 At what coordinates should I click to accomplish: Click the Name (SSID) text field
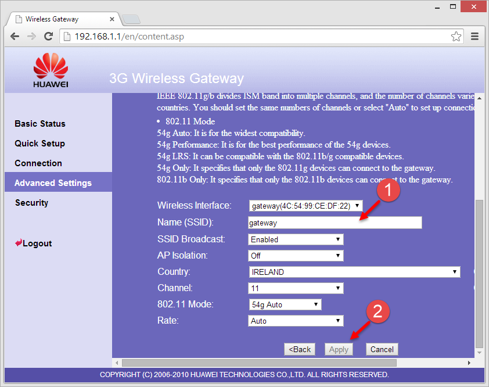coord(335,223)
